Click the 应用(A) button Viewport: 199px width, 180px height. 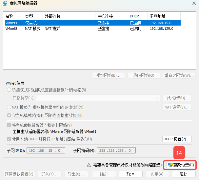(x=157, y=174)
